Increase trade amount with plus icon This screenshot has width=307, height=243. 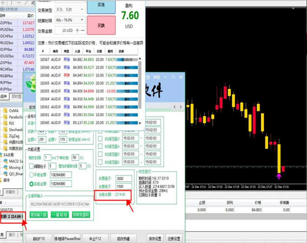(x=78, y=30)
